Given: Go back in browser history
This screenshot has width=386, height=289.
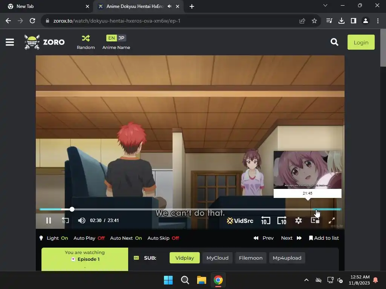Looking at the screenshot, I should pyautogui.click(x=8, y=21).
